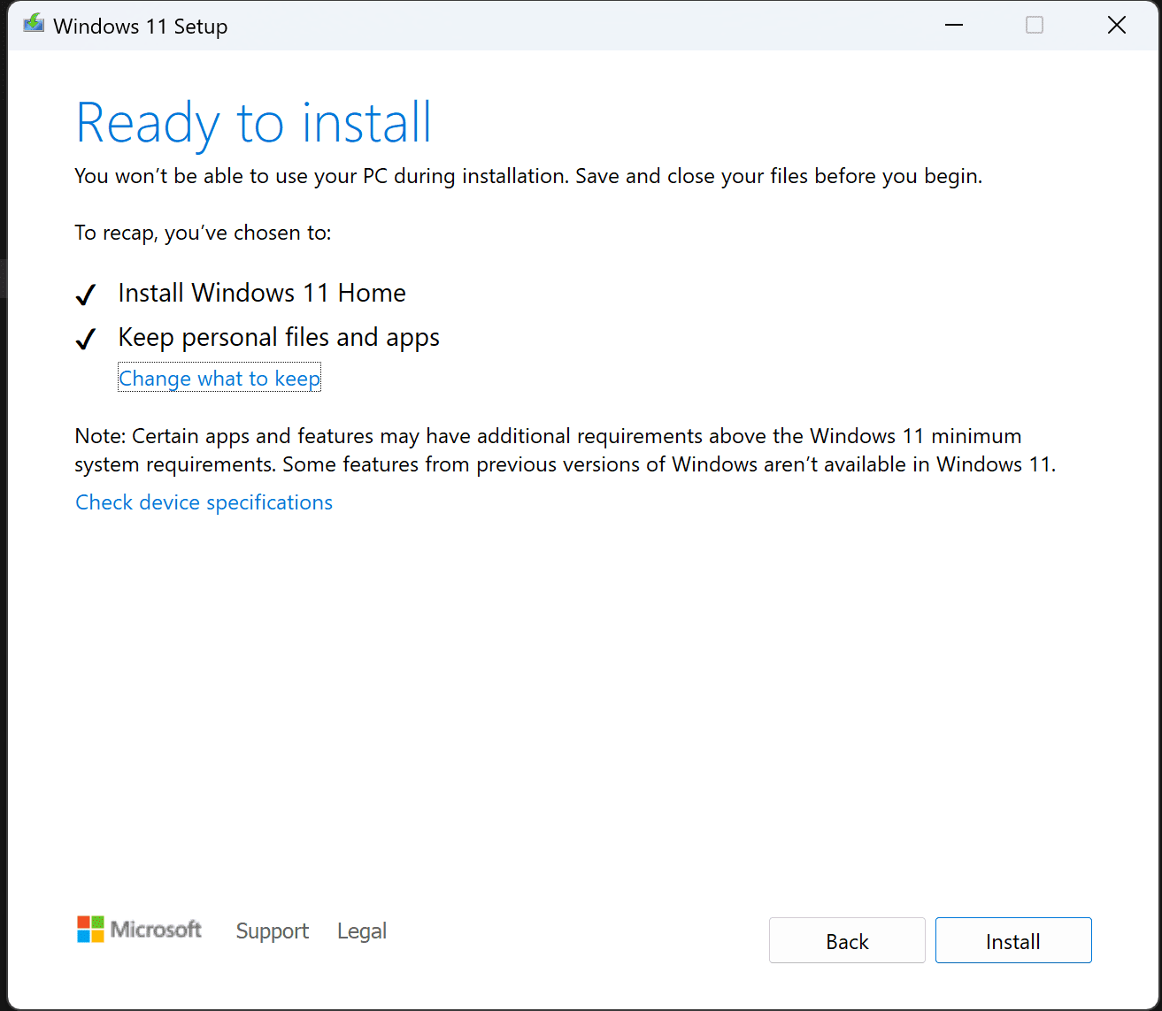Open the Legal link
Image resolution: width=1162 pixels, height=1011 pixels.
(362, 931)
